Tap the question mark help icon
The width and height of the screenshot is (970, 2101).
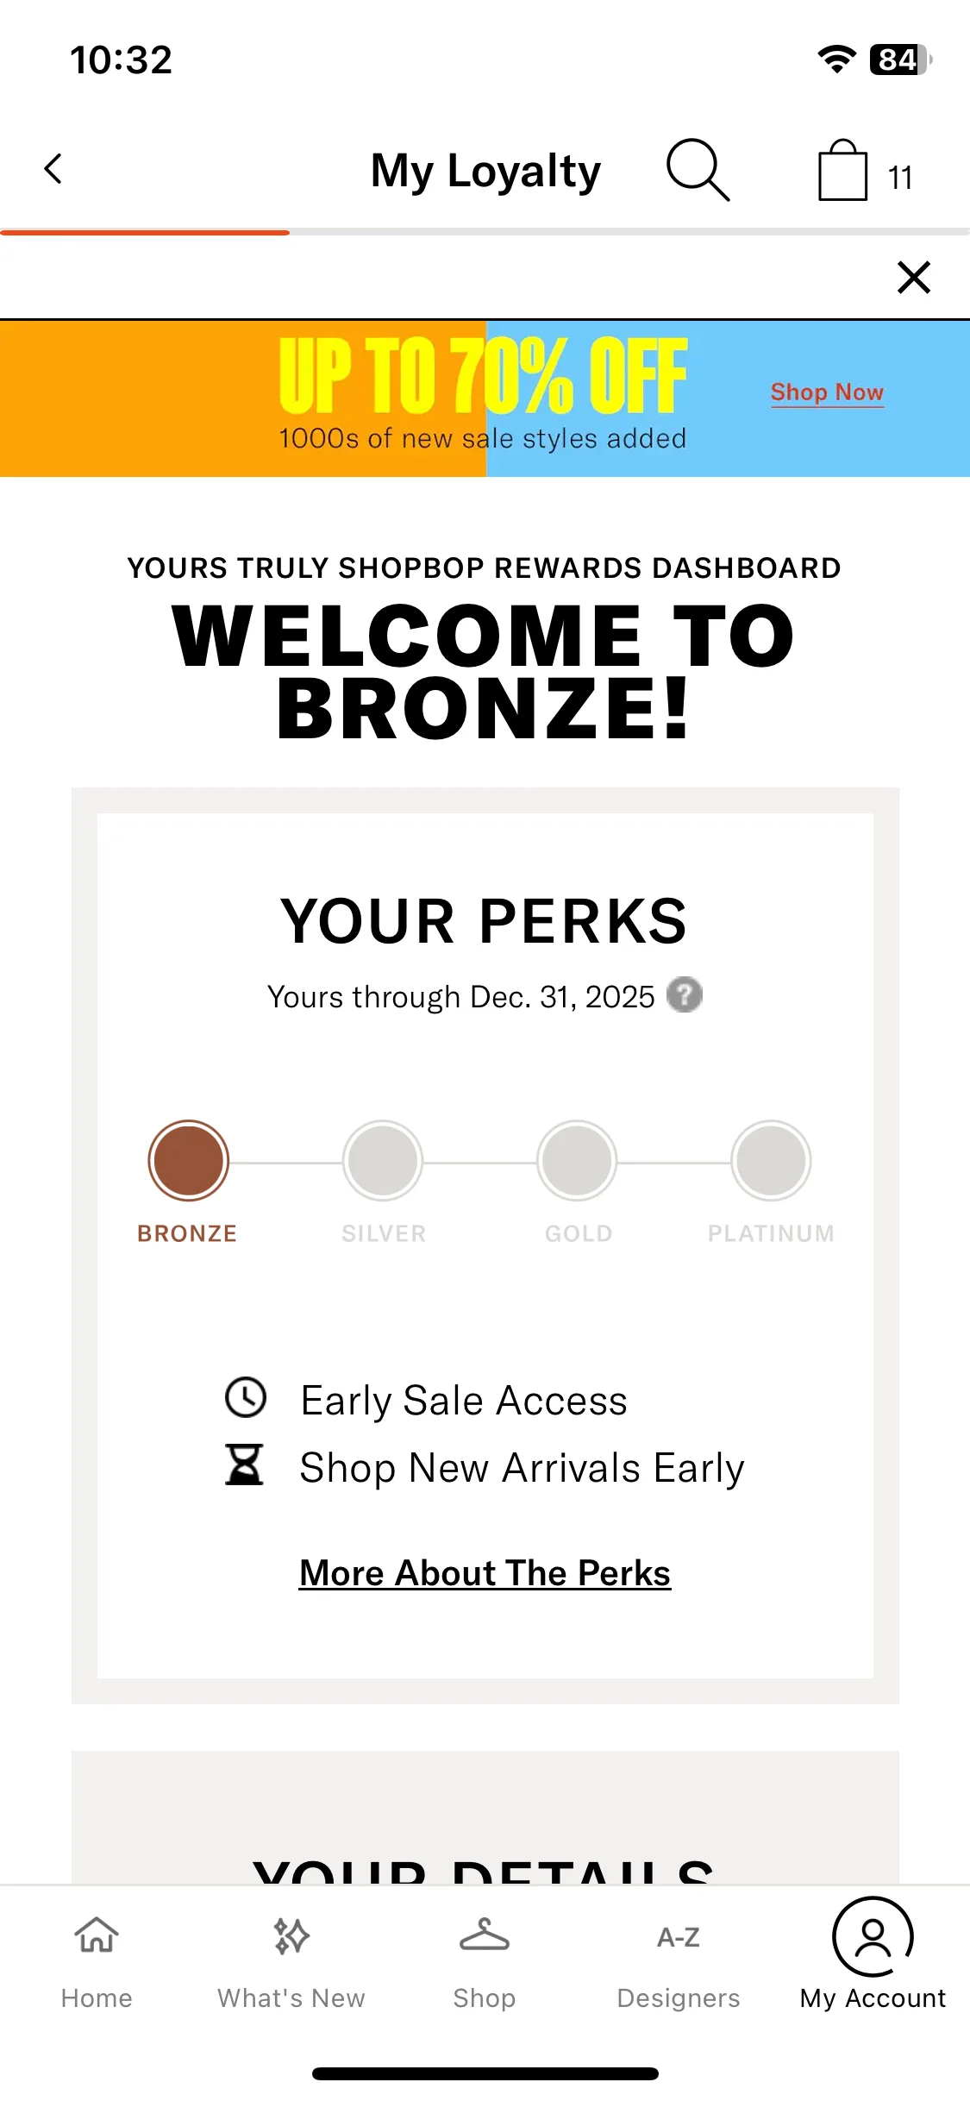pyautogui.click(x=685, y=995)
